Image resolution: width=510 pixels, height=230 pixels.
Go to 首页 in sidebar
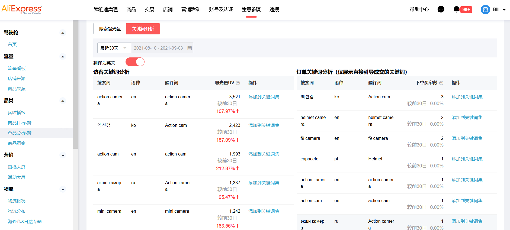(12, 44)
